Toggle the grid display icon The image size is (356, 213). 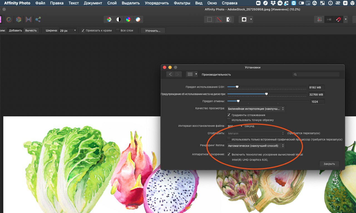pyautogui.click(x=319, y=19)
